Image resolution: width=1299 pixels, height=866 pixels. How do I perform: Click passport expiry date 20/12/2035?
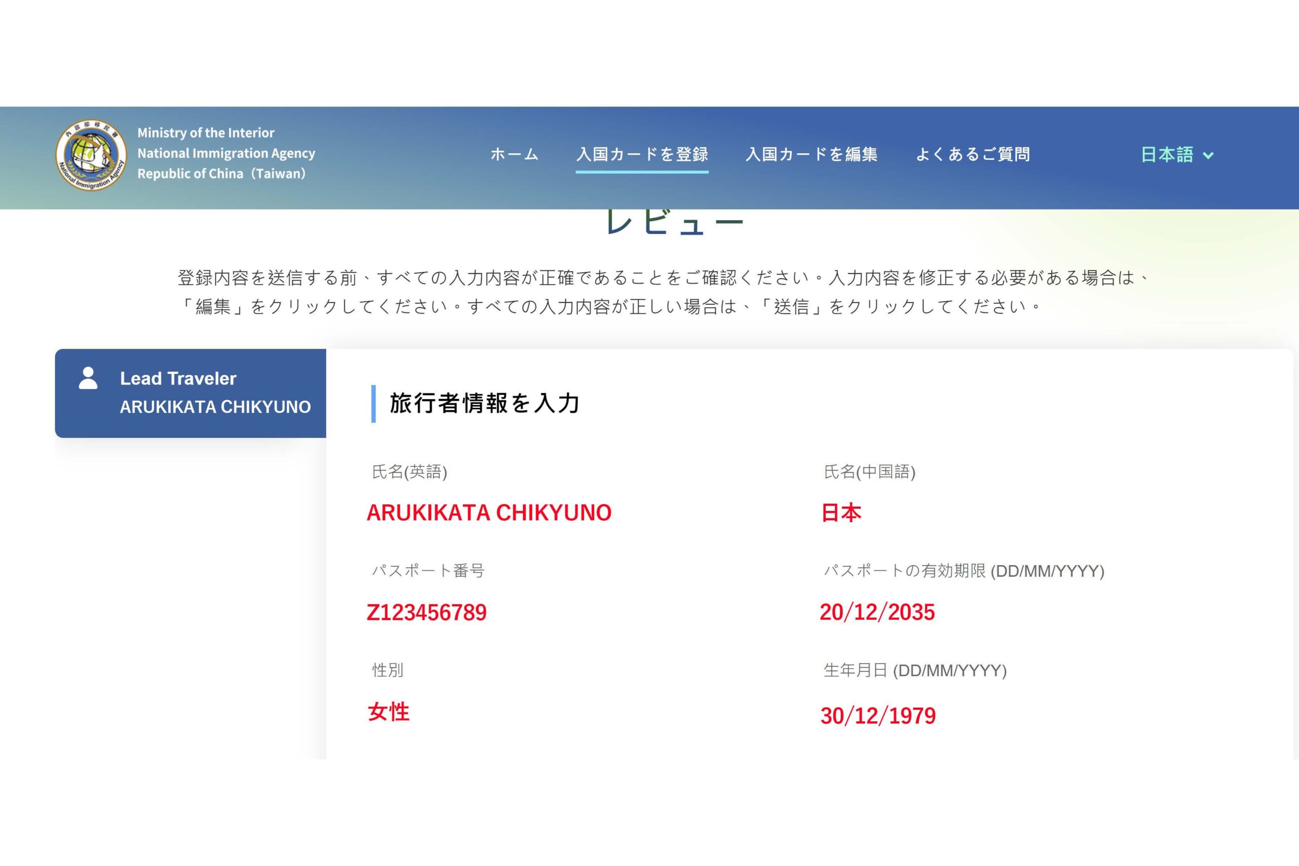coord(877,612)
